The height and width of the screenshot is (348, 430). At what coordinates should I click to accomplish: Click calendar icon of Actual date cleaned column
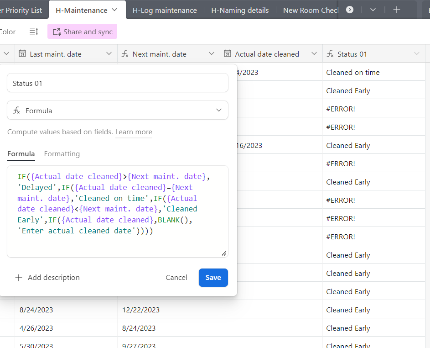pyautogui.click(x=228, y=53)
